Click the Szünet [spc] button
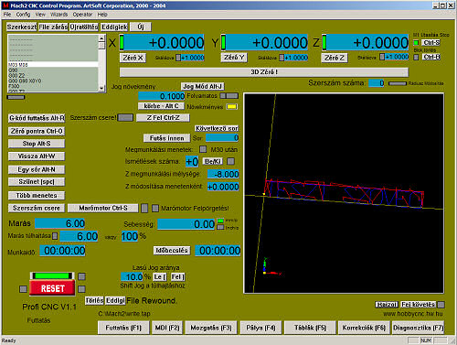Image resolution: width=457 pixels, height=345 pixels. pos(37,182)
